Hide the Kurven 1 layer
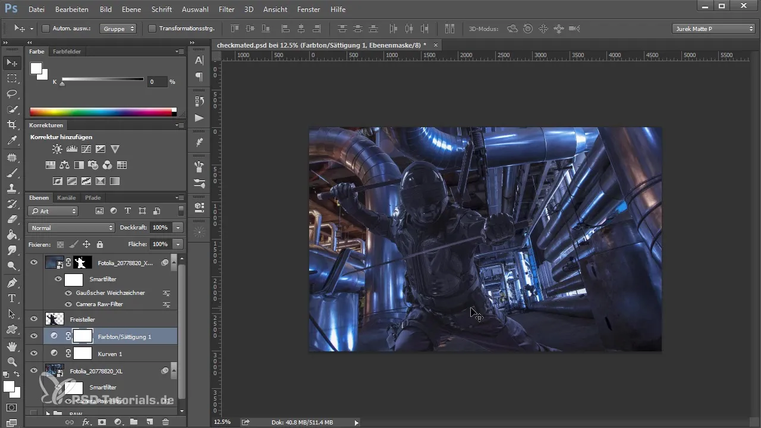The image size is (761, 428). pos(34,353)
